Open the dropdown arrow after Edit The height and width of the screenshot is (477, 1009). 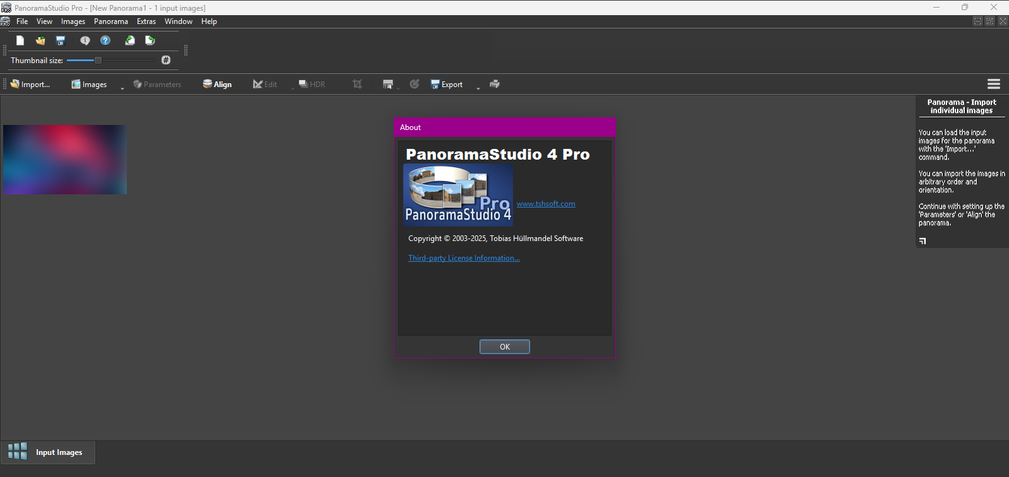click(293, 88)
